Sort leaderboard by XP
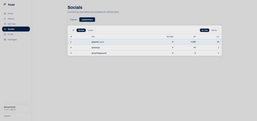 tap(73, 30)
